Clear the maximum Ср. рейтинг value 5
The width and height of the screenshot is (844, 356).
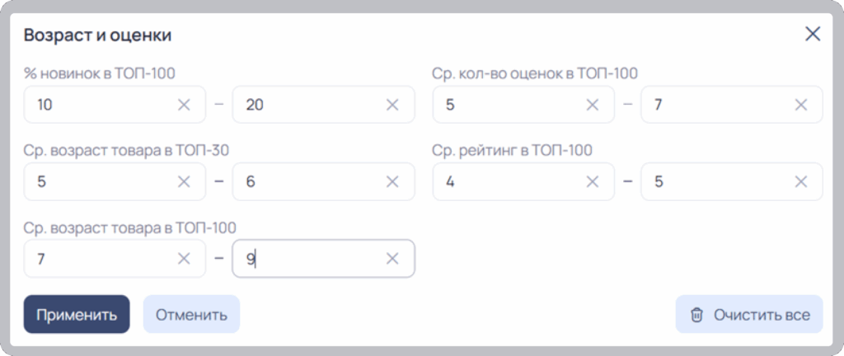tap(801, 182)
